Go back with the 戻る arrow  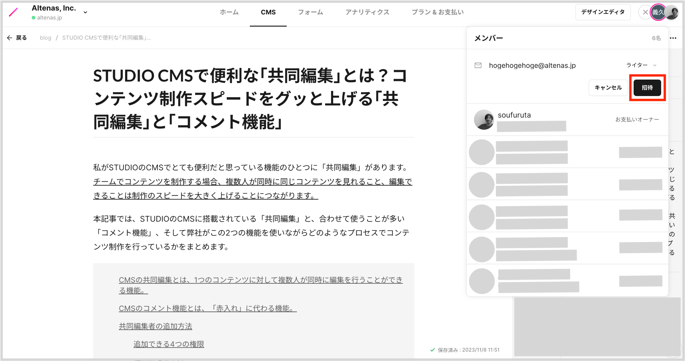point(17,38)
